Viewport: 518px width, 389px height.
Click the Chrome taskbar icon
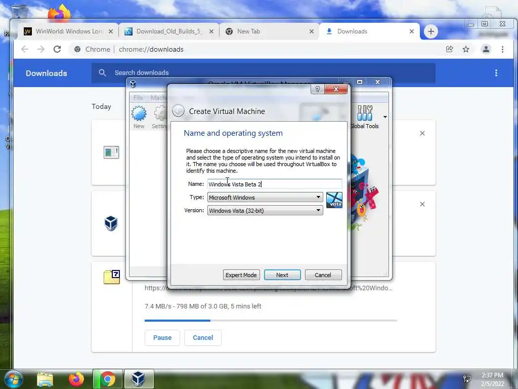(x=107, y=379)
